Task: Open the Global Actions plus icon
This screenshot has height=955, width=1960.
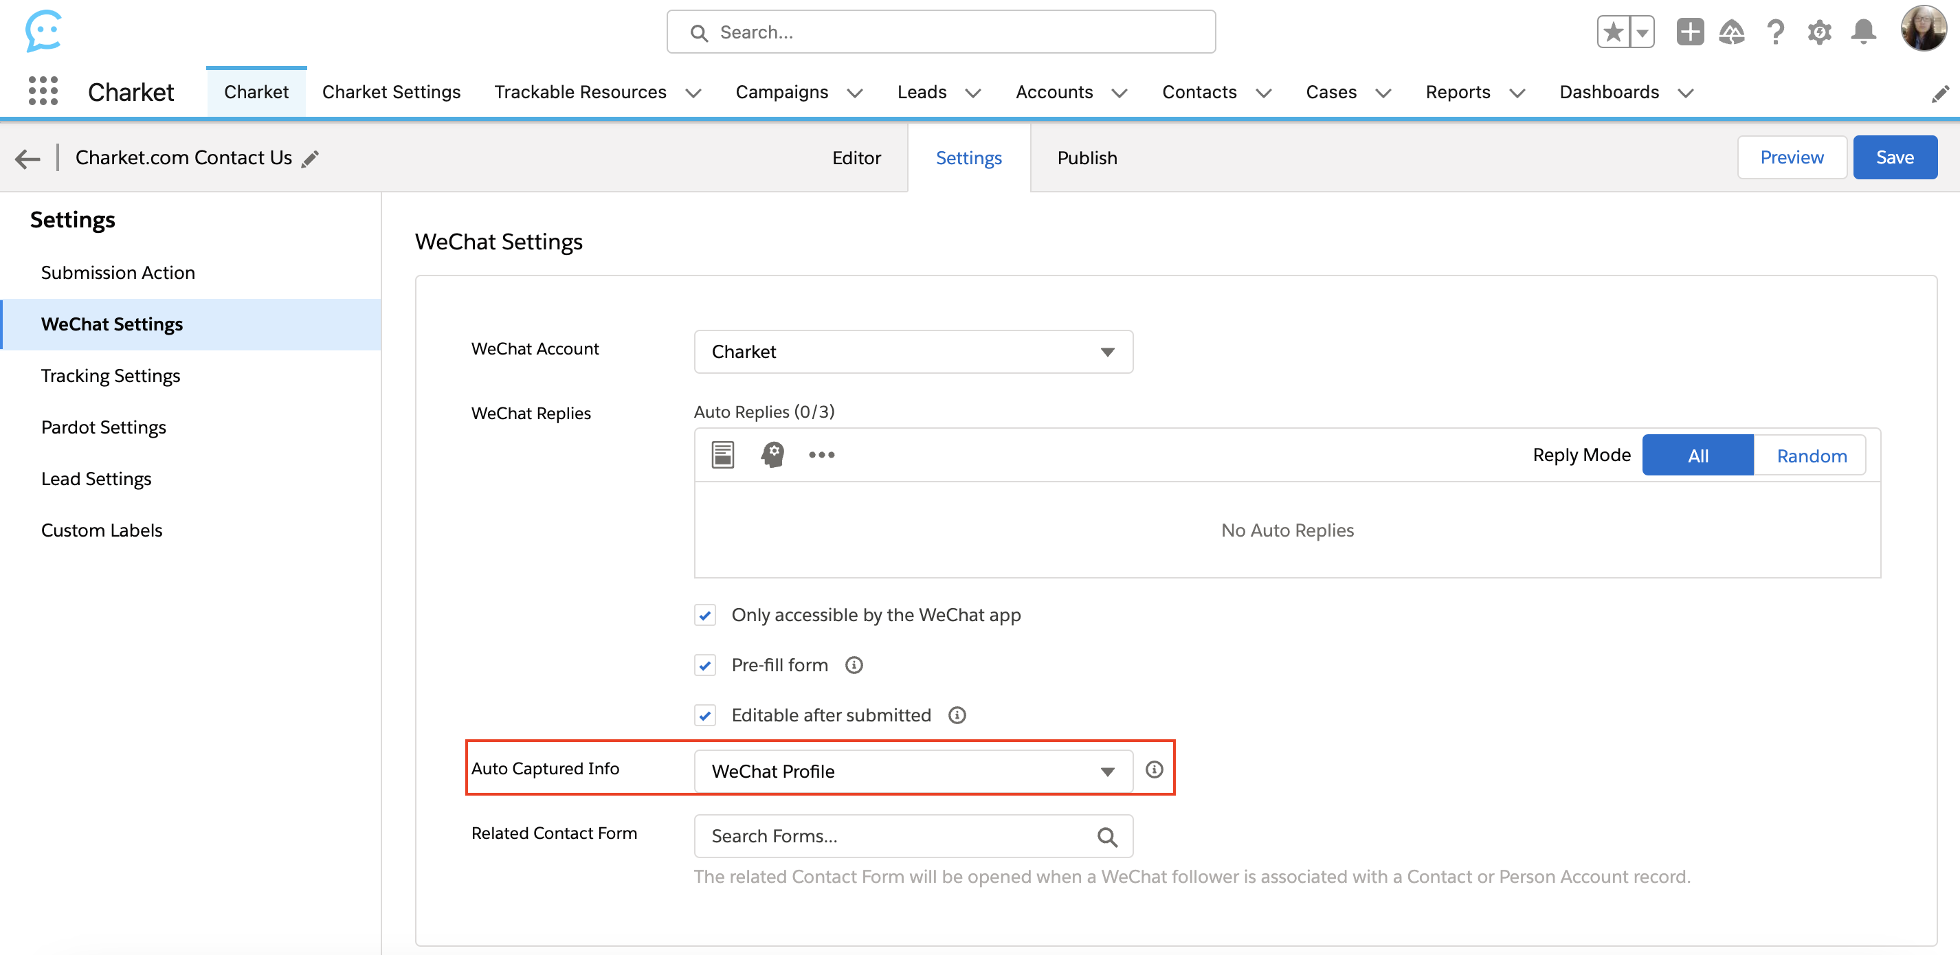Action: [1690, 32]
